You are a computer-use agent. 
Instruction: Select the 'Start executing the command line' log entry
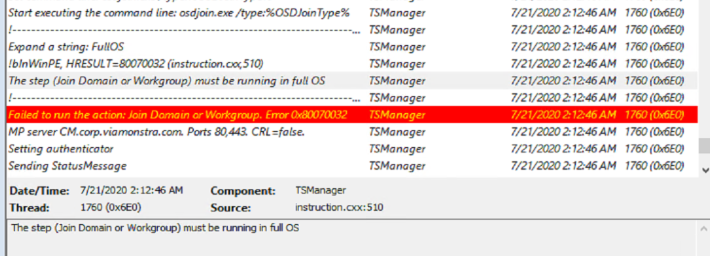[x=349, y=13]
